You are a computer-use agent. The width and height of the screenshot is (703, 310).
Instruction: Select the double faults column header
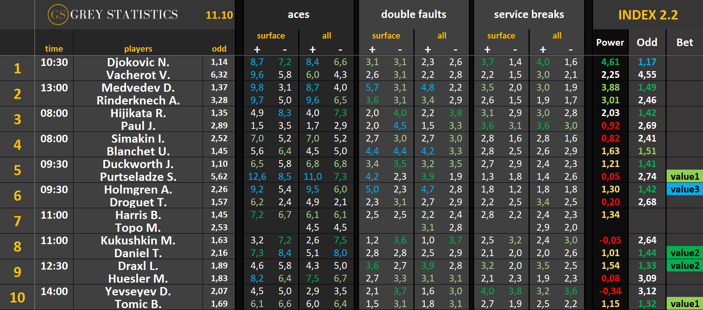pyautogui.click(x=413, y=15)
